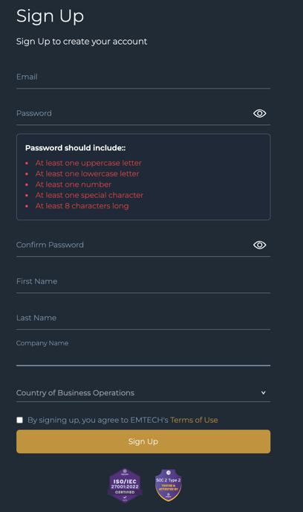
Task: Click the 'At least one uppercase letter' requirement
Action: (88, 163)
